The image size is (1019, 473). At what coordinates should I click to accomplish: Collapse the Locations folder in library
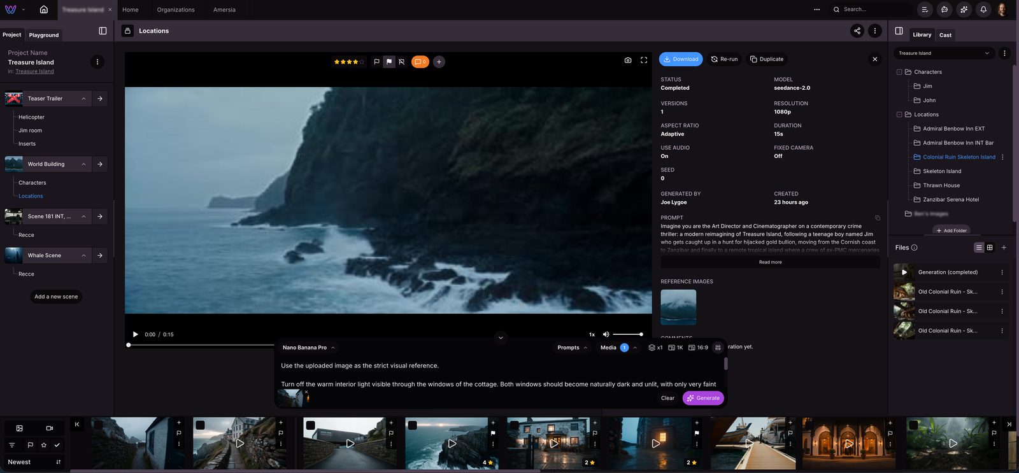click(899, 115)
